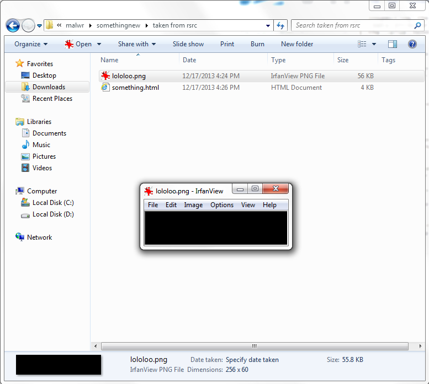Sort by Date column header

(x=189, y=60)
